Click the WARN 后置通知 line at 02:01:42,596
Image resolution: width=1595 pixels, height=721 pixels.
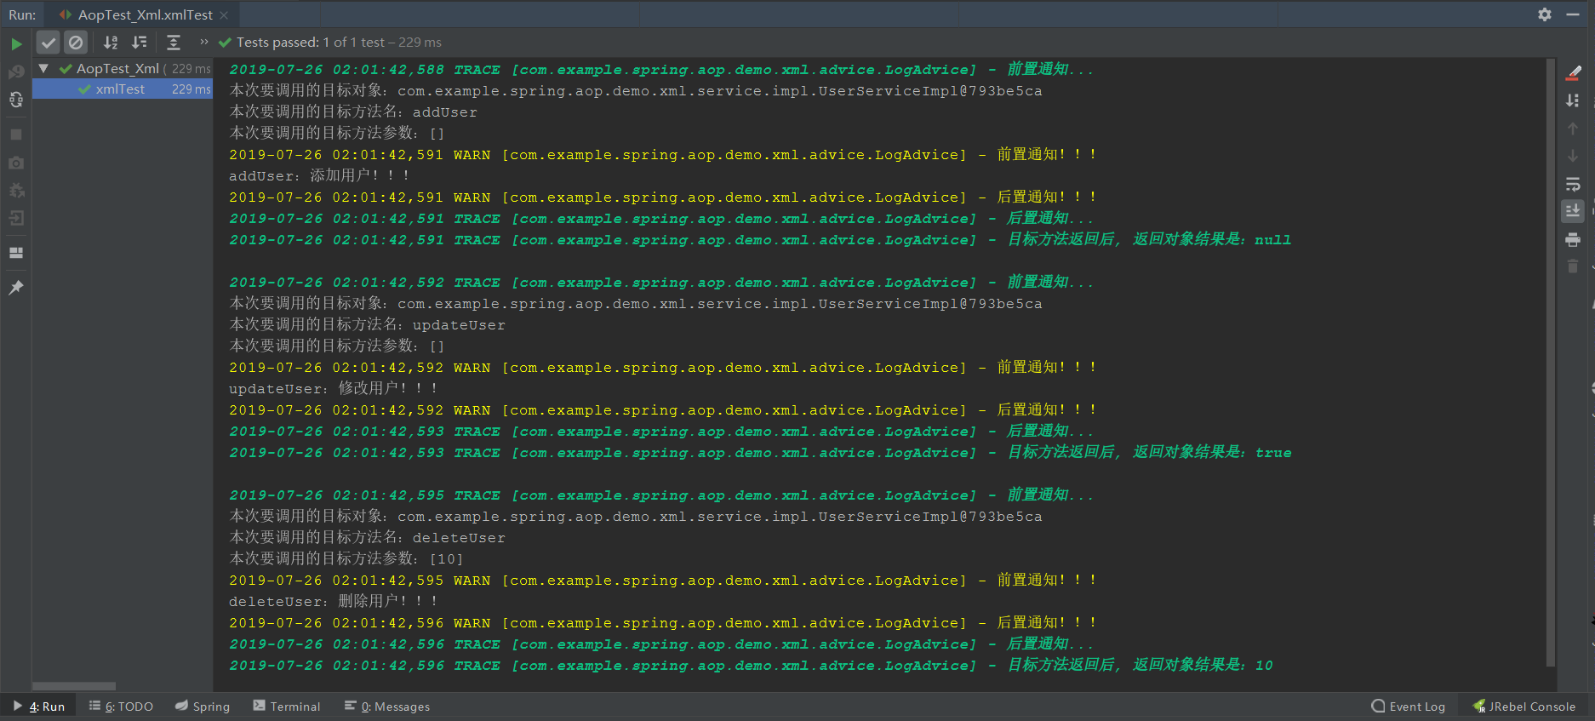pyautogui.click(x=663, y=622)
